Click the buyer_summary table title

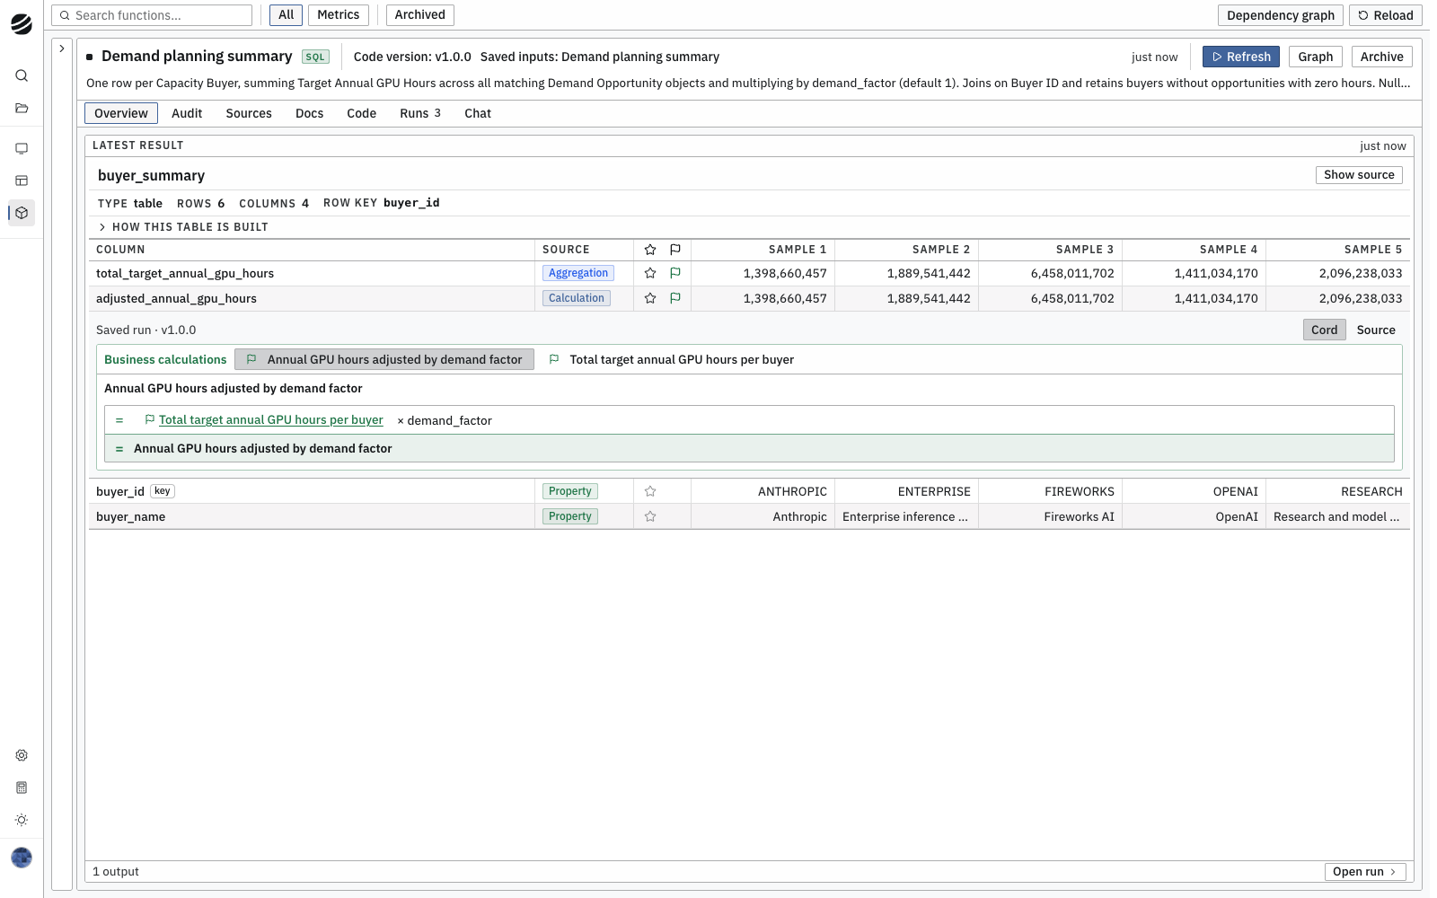point(151,175)
